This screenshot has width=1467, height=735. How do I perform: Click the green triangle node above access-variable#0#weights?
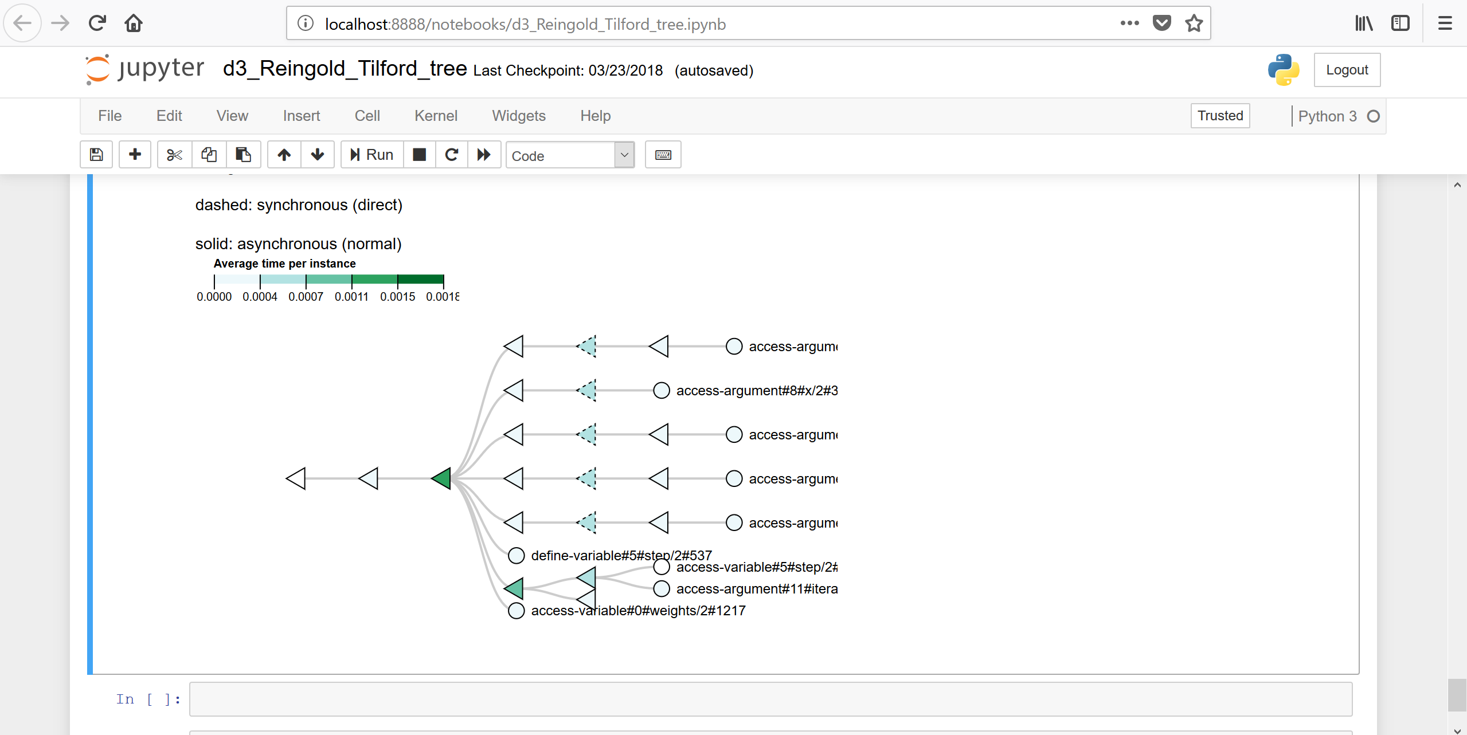point(514,588)
